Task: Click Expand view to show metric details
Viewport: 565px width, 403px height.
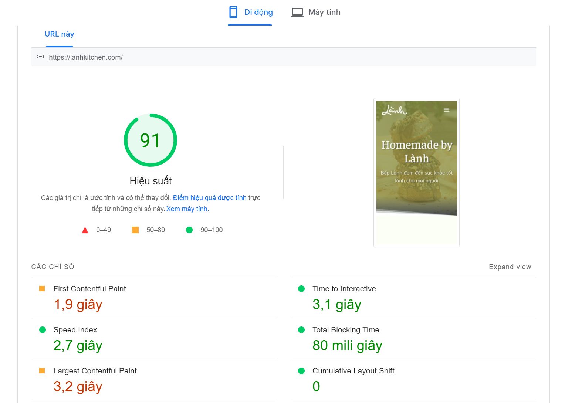Action: tap(510, 267)
